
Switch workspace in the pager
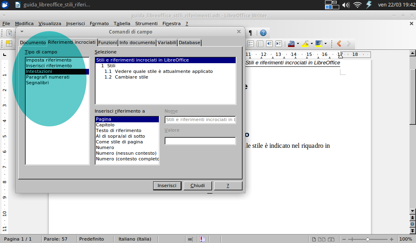[332, 5]
